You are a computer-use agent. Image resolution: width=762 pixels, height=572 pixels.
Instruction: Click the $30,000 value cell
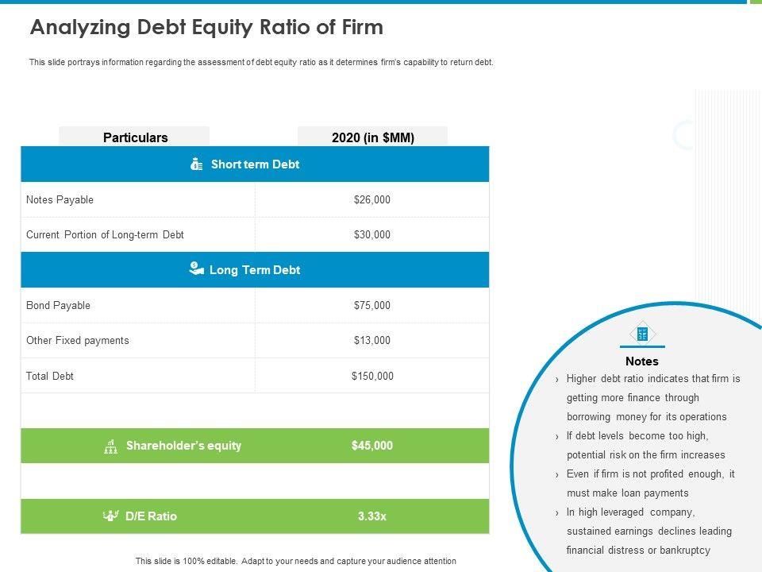pyautogui.click(x=372, y=235)
